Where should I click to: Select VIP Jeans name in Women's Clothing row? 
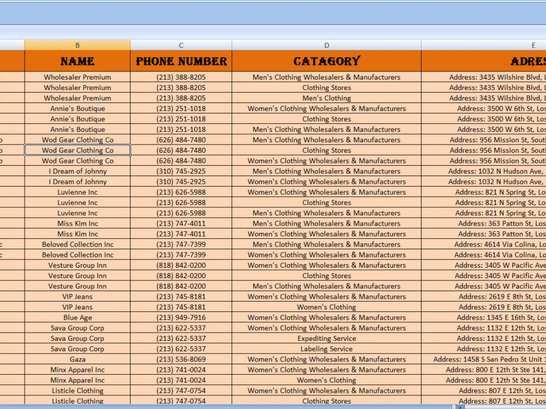pyautogui.click(x=78, y=307)
